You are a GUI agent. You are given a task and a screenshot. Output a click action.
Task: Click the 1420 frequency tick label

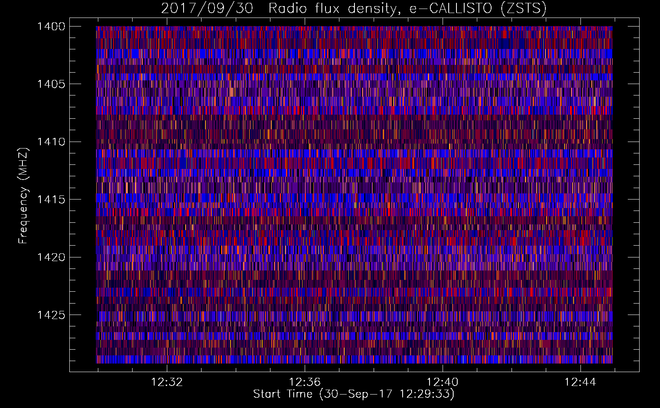point(51,257)
